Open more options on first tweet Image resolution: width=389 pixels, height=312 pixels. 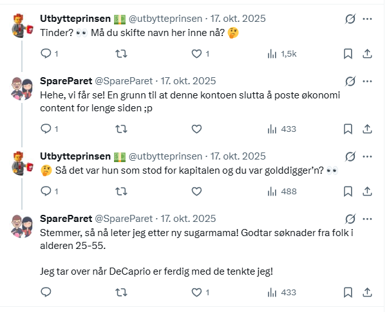[367, 19]
